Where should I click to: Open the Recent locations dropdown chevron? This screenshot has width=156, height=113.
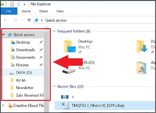(23, 20)
